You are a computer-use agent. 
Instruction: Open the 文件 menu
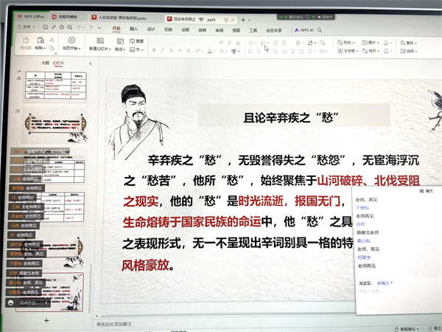(x=27, y=27)
